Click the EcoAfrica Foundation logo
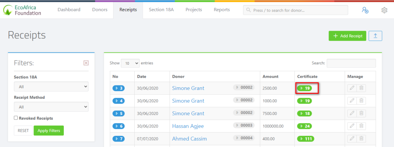Screen dimensions: 394x147 tap(22, 10)
